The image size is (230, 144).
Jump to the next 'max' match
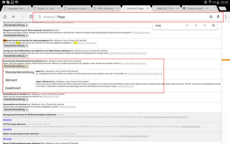(x=205, y=25)
